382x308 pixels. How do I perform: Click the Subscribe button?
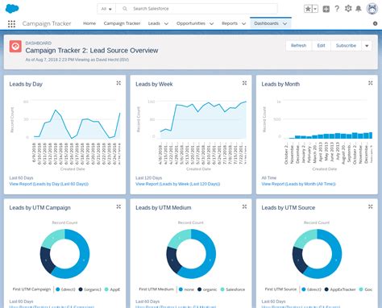point(346,46)
